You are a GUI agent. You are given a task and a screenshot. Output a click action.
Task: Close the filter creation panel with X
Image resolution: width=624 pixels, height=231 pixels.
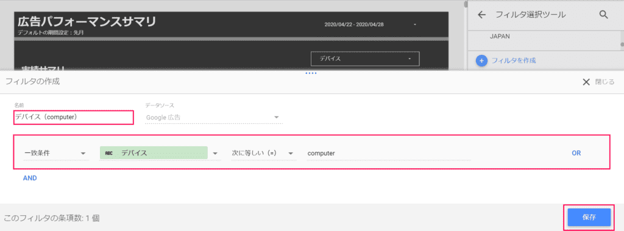[x=586, y=82]
